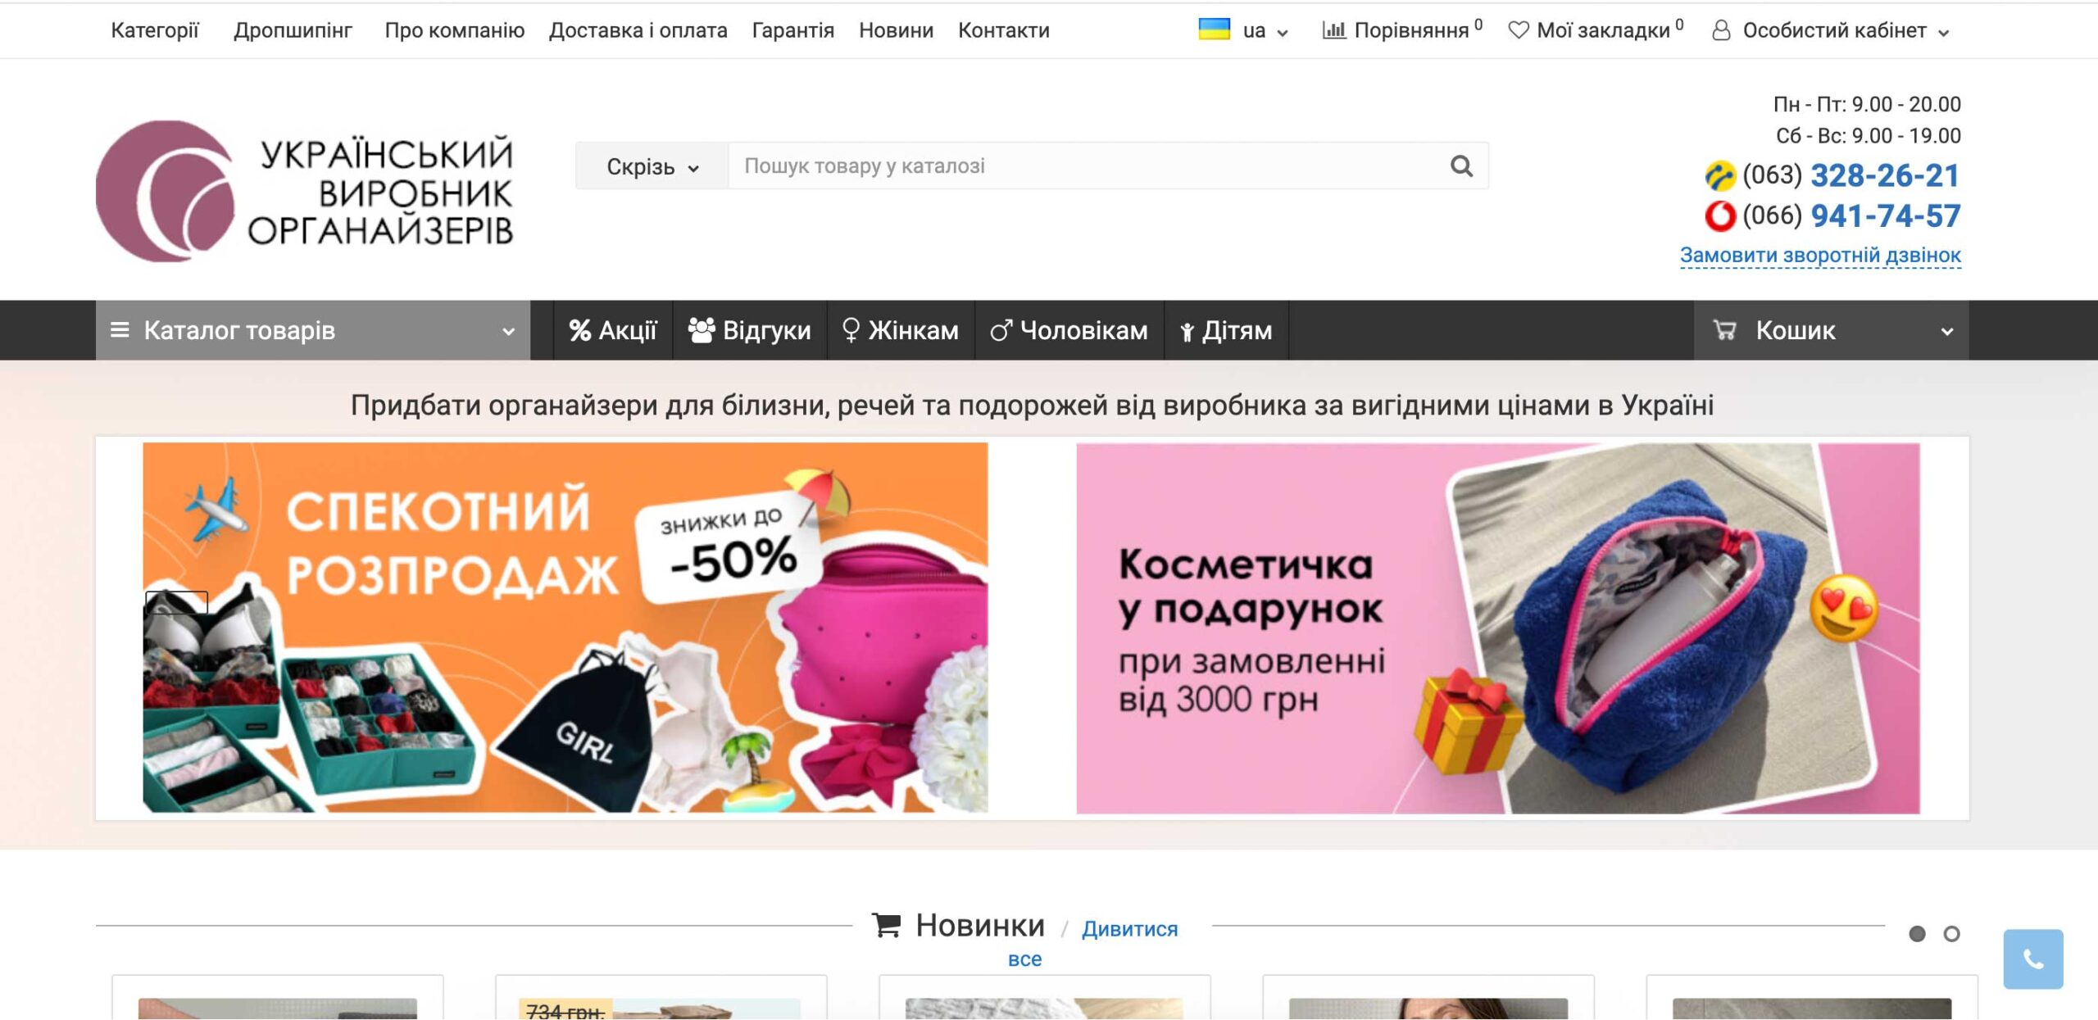Open the Кошик cart dropdown

[1831, 330]
